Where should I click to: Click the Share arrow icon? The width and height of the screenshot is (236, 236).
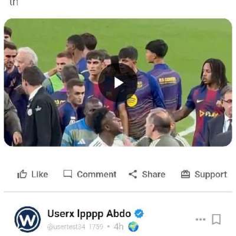[133, 174]
